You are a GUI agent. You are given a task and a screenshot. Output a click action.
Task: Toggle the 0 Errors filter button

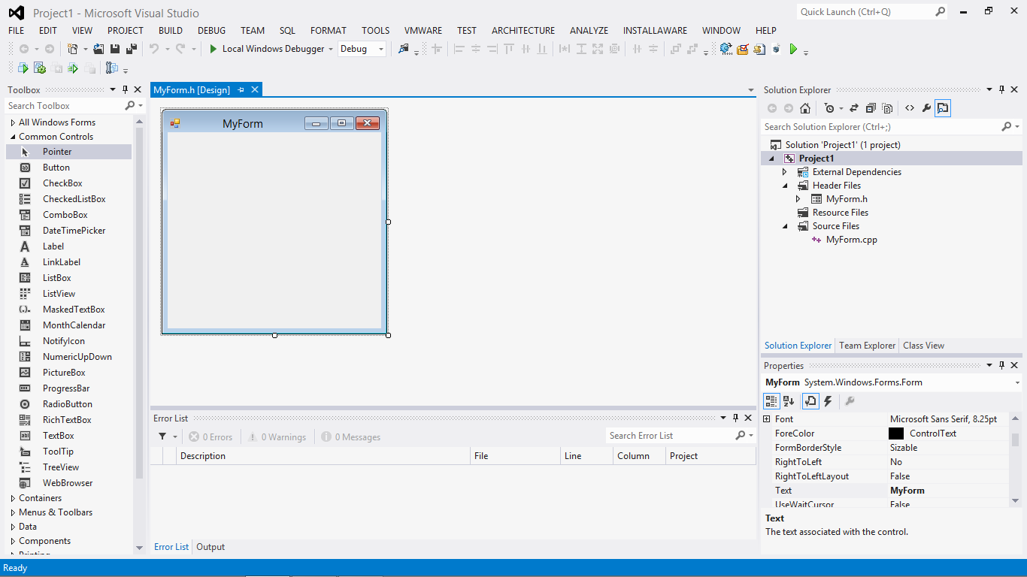(x=211, y=437)
